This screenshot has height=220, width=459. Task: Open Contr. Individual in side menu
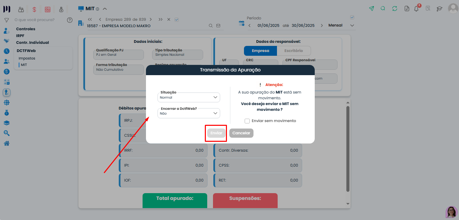32,43
